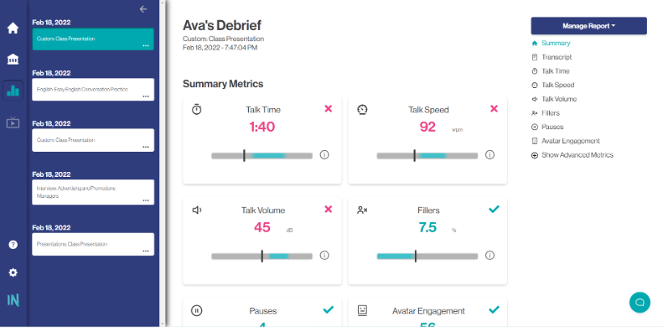This screenshot has height=328, width=663.
Task: Open the Manage Report dropdown
Action: [589, 26]
